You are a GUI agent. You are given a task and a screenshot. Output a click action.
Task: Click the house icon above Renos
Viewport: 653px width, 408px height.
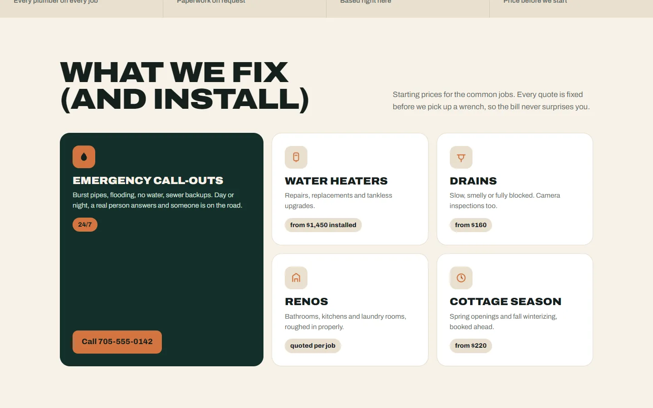pos(296,278)
